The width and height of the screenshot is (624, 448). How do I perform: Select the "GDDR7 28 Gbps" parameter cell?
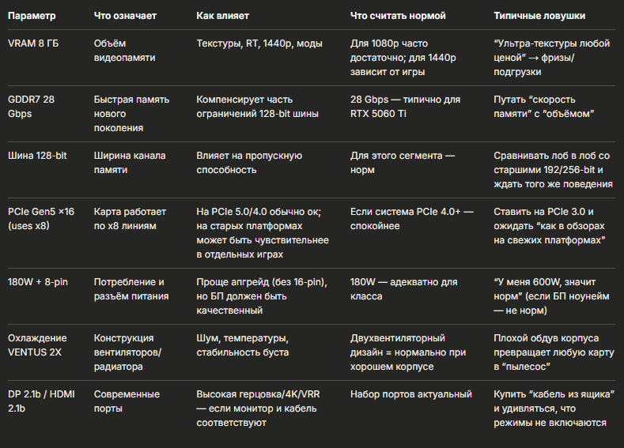(31, 107)
